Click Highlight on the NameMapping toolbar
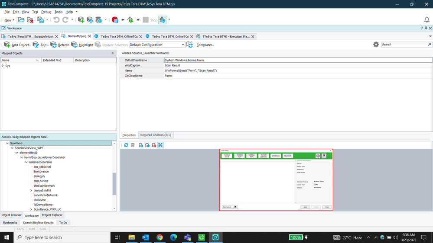Image resolution: width=433 pixels, height=243 pixels. [82, 45]
